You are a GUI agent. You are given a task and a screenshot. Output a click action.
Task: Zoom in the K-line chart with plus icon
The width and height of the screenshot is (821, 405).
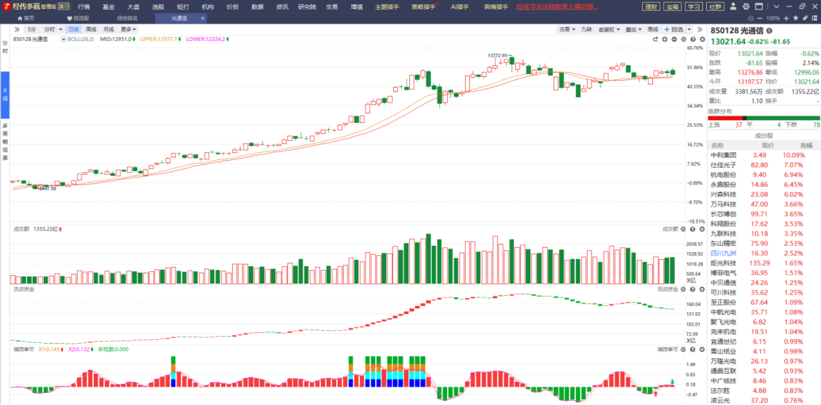pyautogui.click(x=665, y=39)
